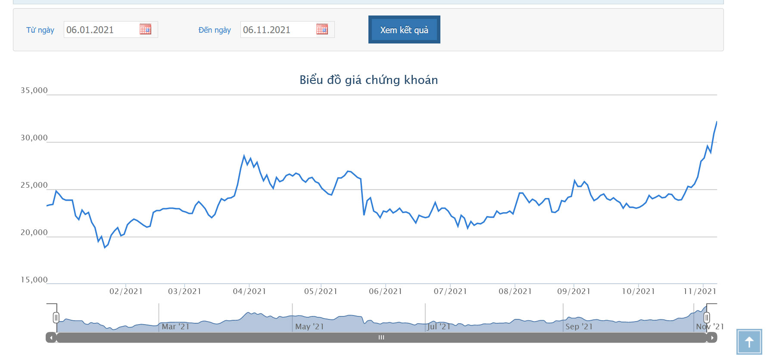Open the calendar picker for Từ ngày
Screen dimensions: 767x359
(x=145, y=29)
